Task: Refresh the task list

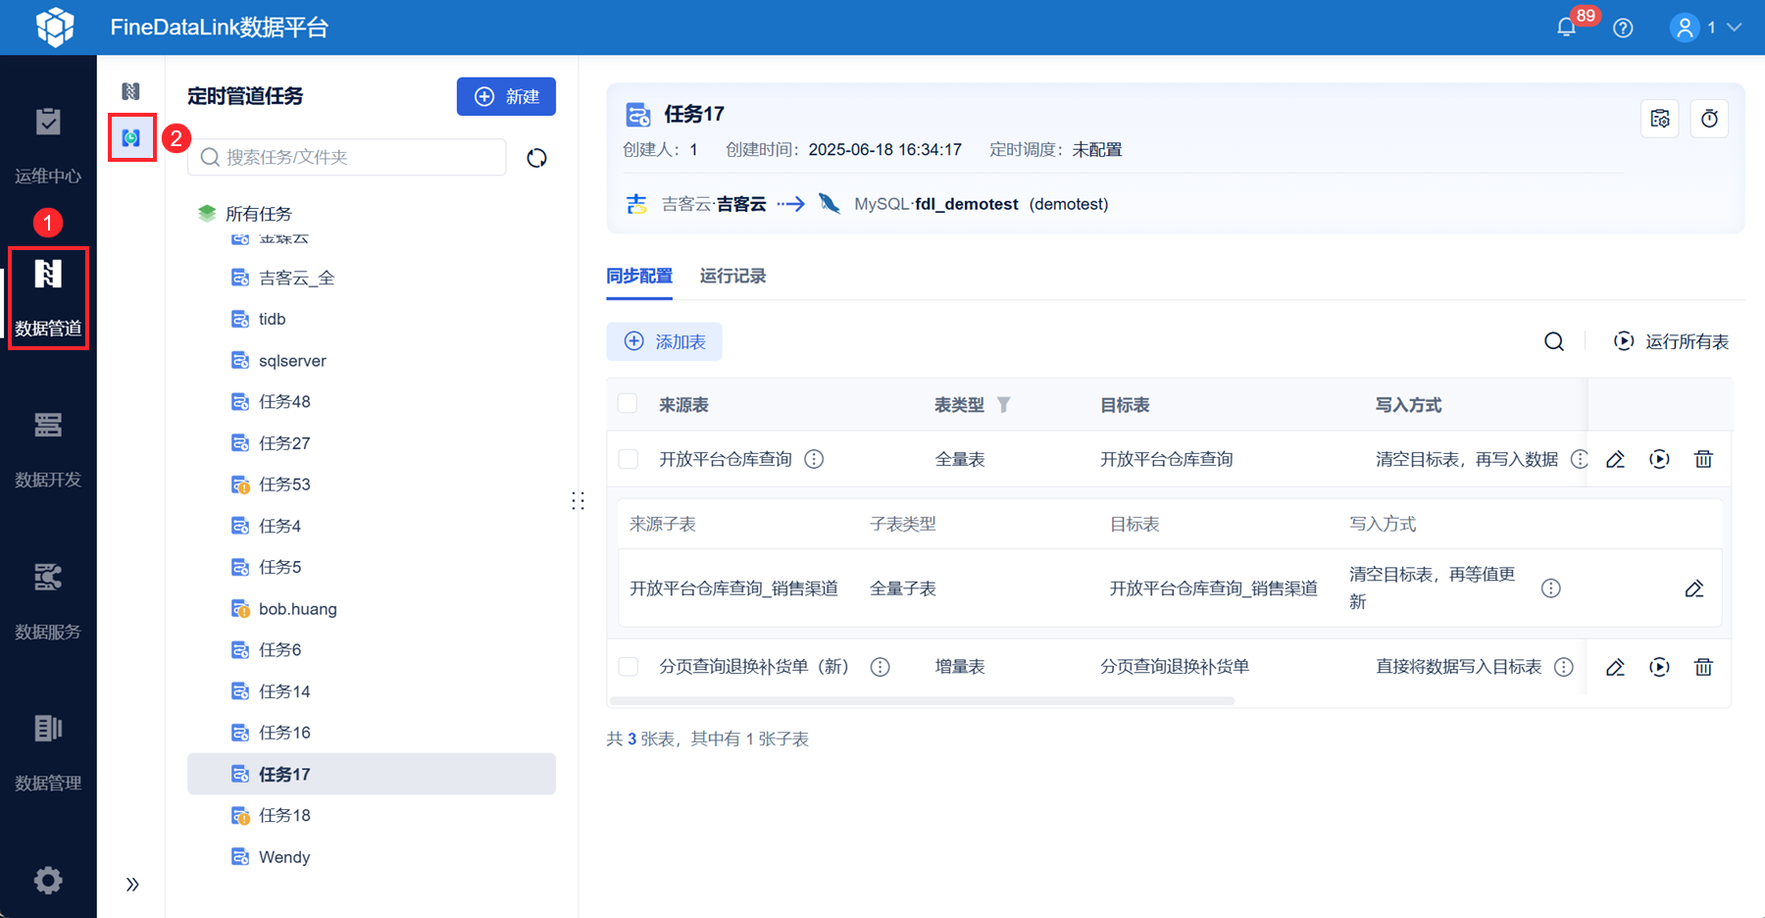Action: click(536, 158)
